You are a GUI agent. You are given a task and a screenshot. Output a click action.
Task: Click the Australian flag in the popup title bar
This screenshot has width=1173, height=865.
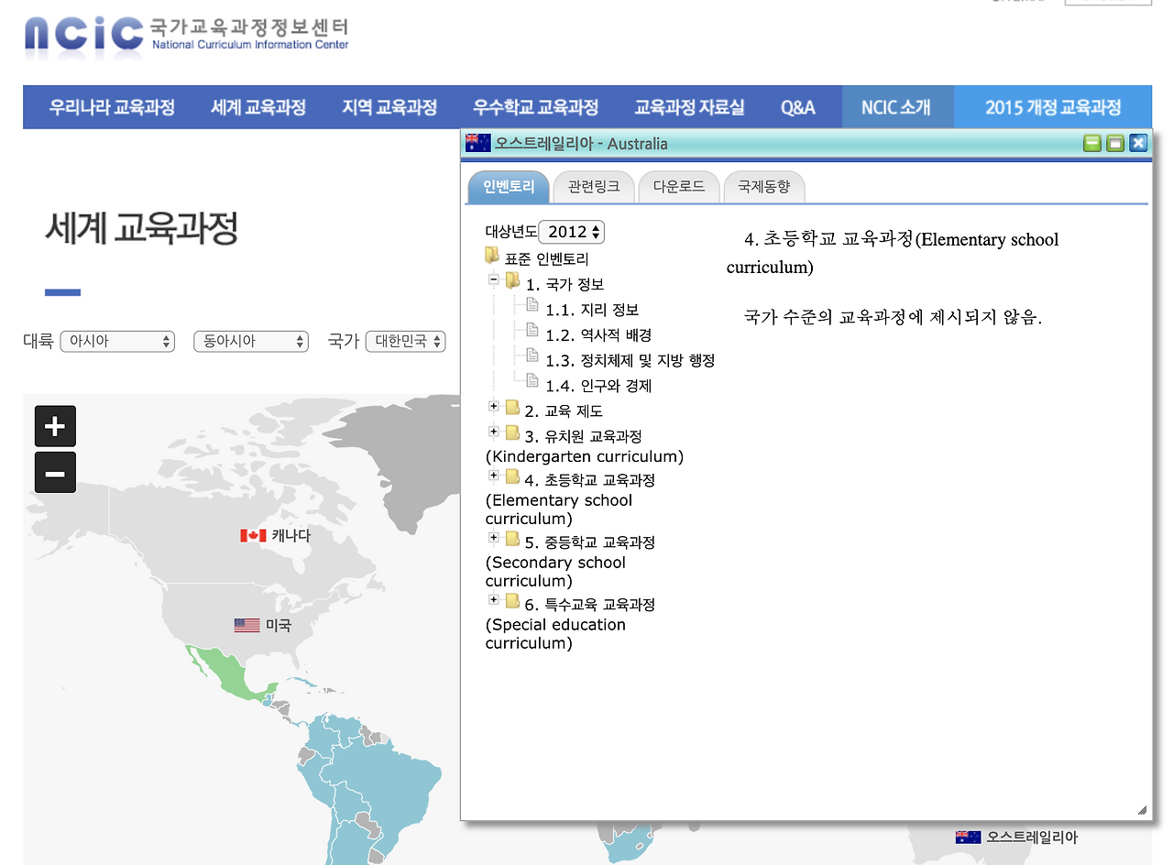coord(477,142)
